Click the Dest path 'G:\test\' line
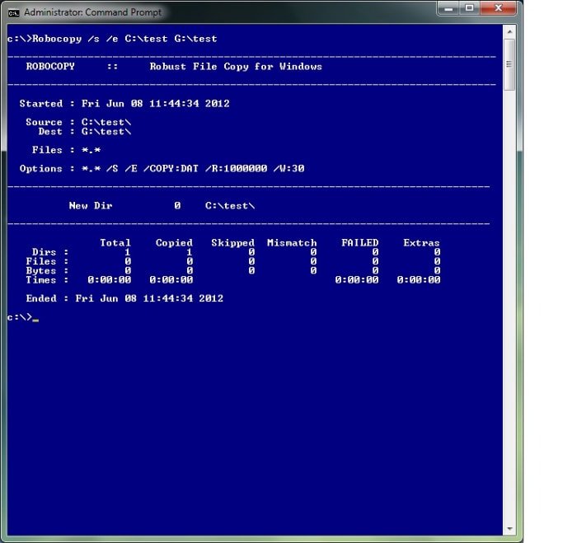The image size is (577, 543). click(85, 132)
